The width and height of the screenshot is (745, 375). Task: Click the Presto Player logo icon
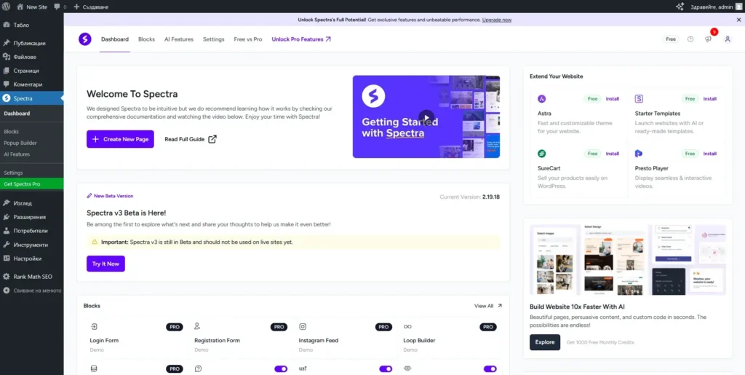(639, 154)
